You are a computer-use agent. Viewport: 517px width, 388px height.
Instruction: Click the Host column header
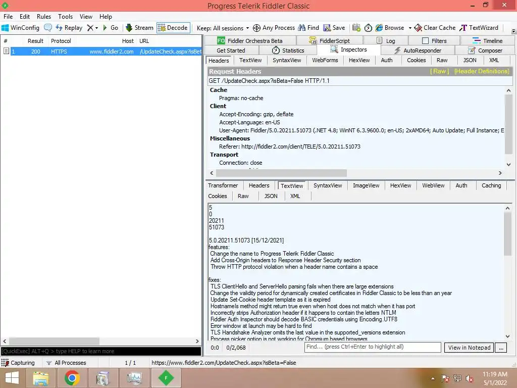(x=128, y=41)
